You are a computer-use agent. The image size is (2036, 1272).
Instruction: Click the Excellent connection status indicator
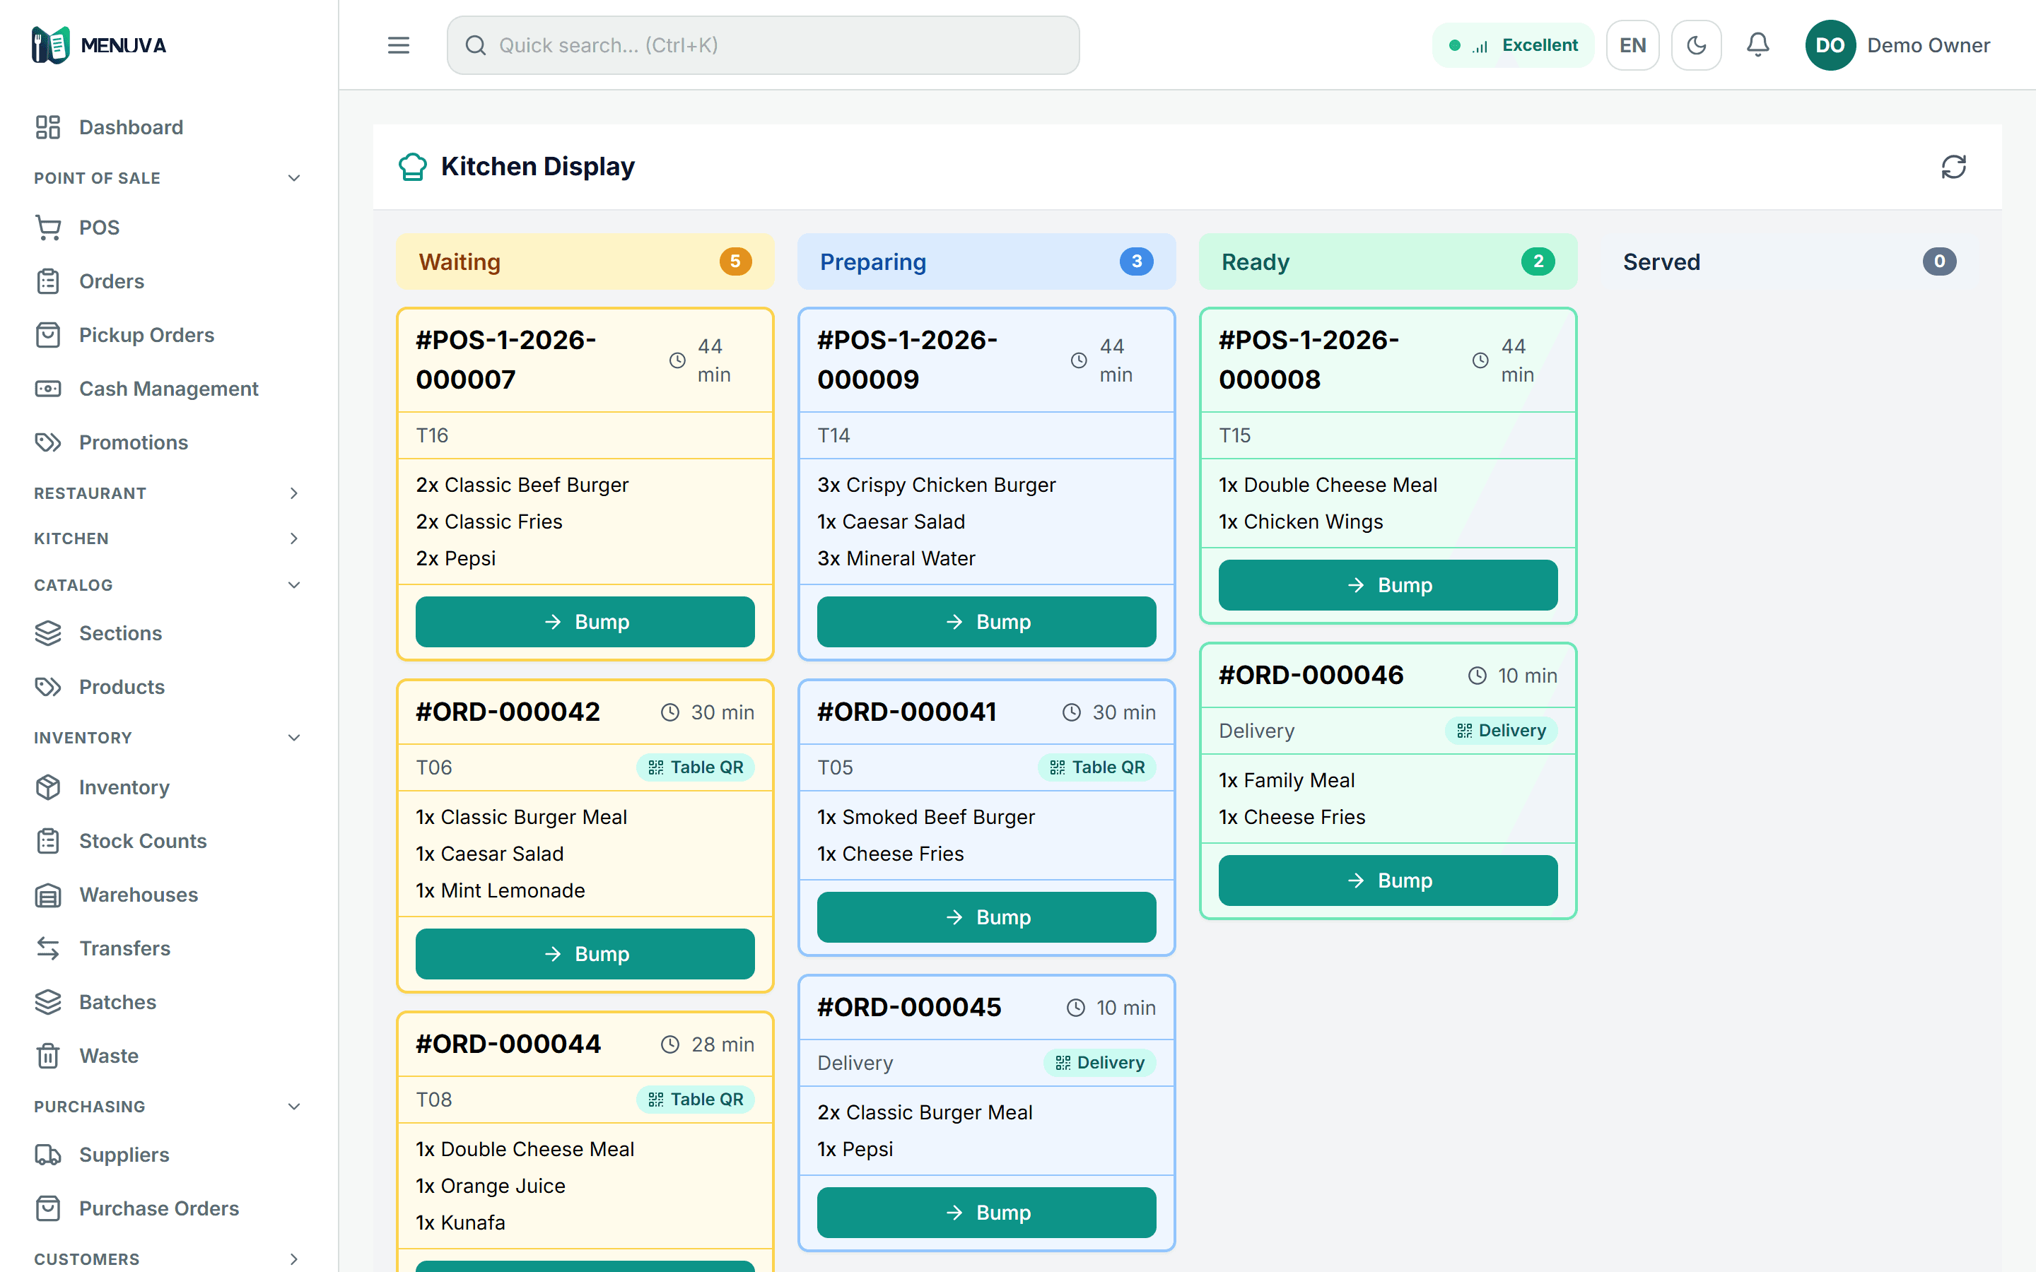(x=1512, y=45)
